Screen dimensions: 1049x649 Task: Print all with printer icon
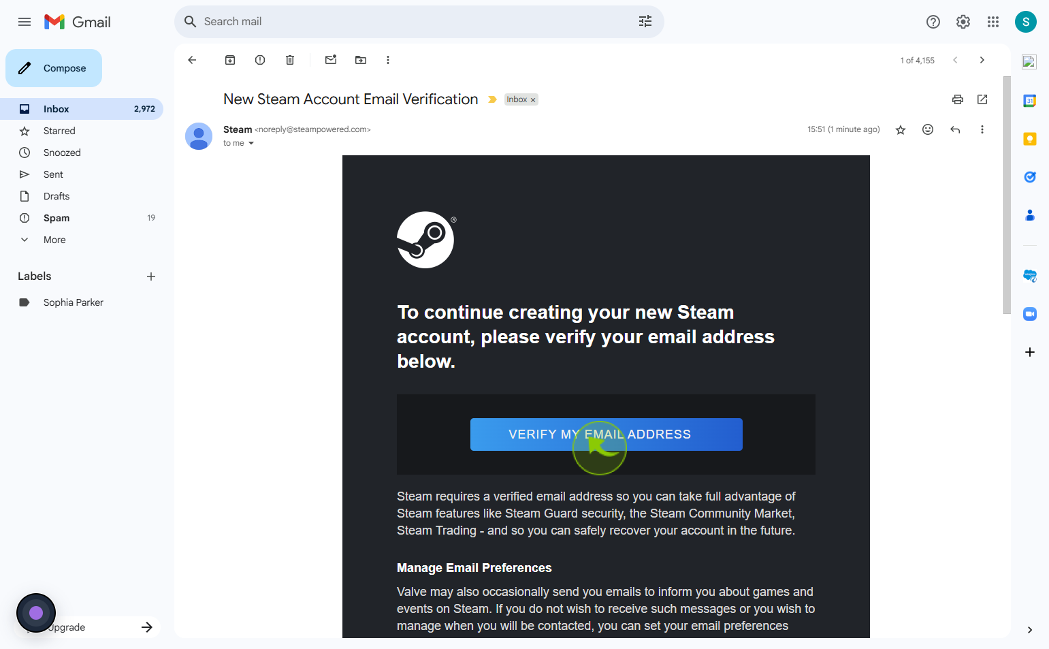tap(958, 99)
